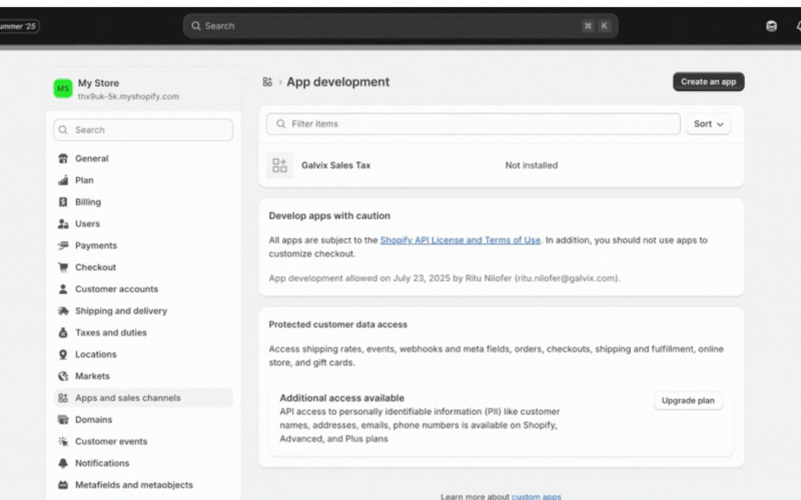Click the MS store avatar
This screenshot has width=801, height=500.
click(63, 88)
